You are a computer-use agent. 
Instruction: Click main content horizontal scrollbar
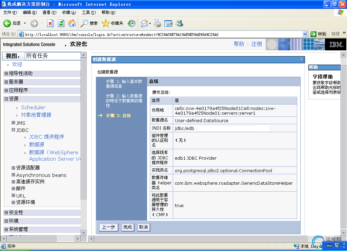[x=201, y=238]
